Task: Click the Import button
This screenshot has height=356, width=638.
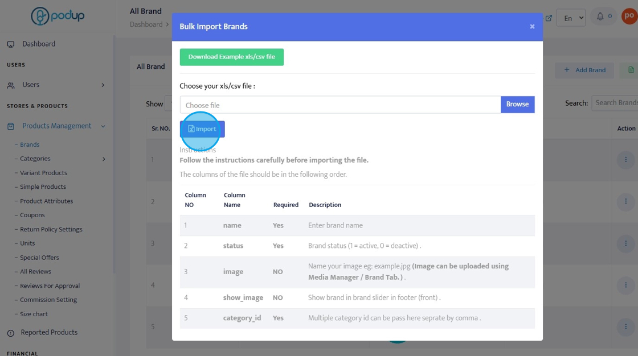Action: point(202,129)
